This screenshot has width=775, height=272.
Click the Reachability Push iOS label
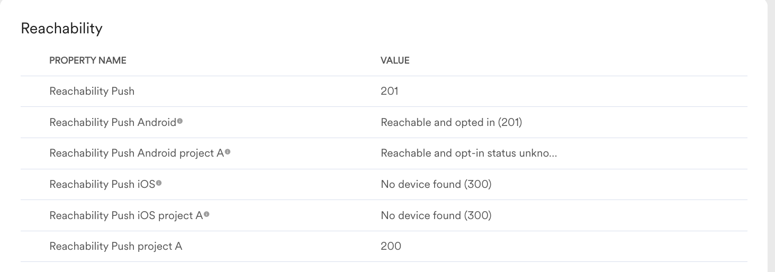(102, 184)
